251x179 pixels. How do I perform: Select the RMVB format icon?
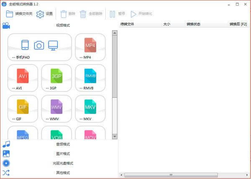click(x=90, y=77)
